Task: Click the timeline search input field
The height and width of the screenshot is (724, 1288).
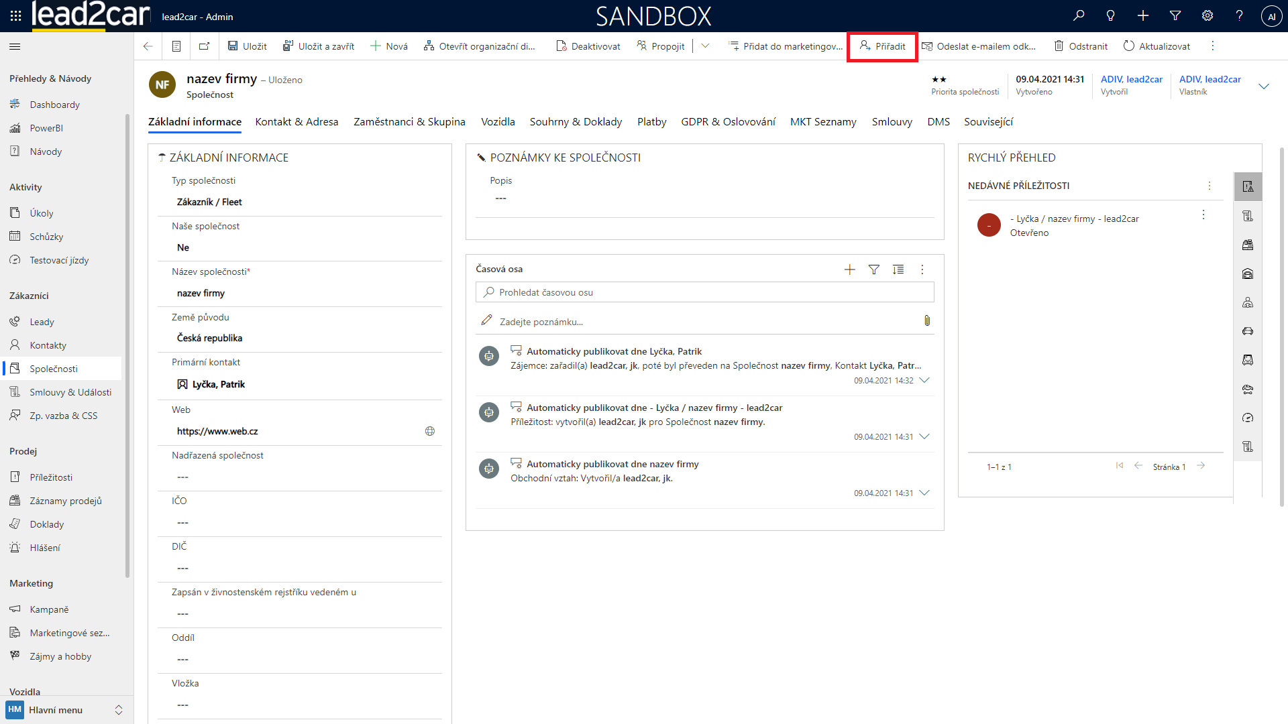Action: [704, 292]
